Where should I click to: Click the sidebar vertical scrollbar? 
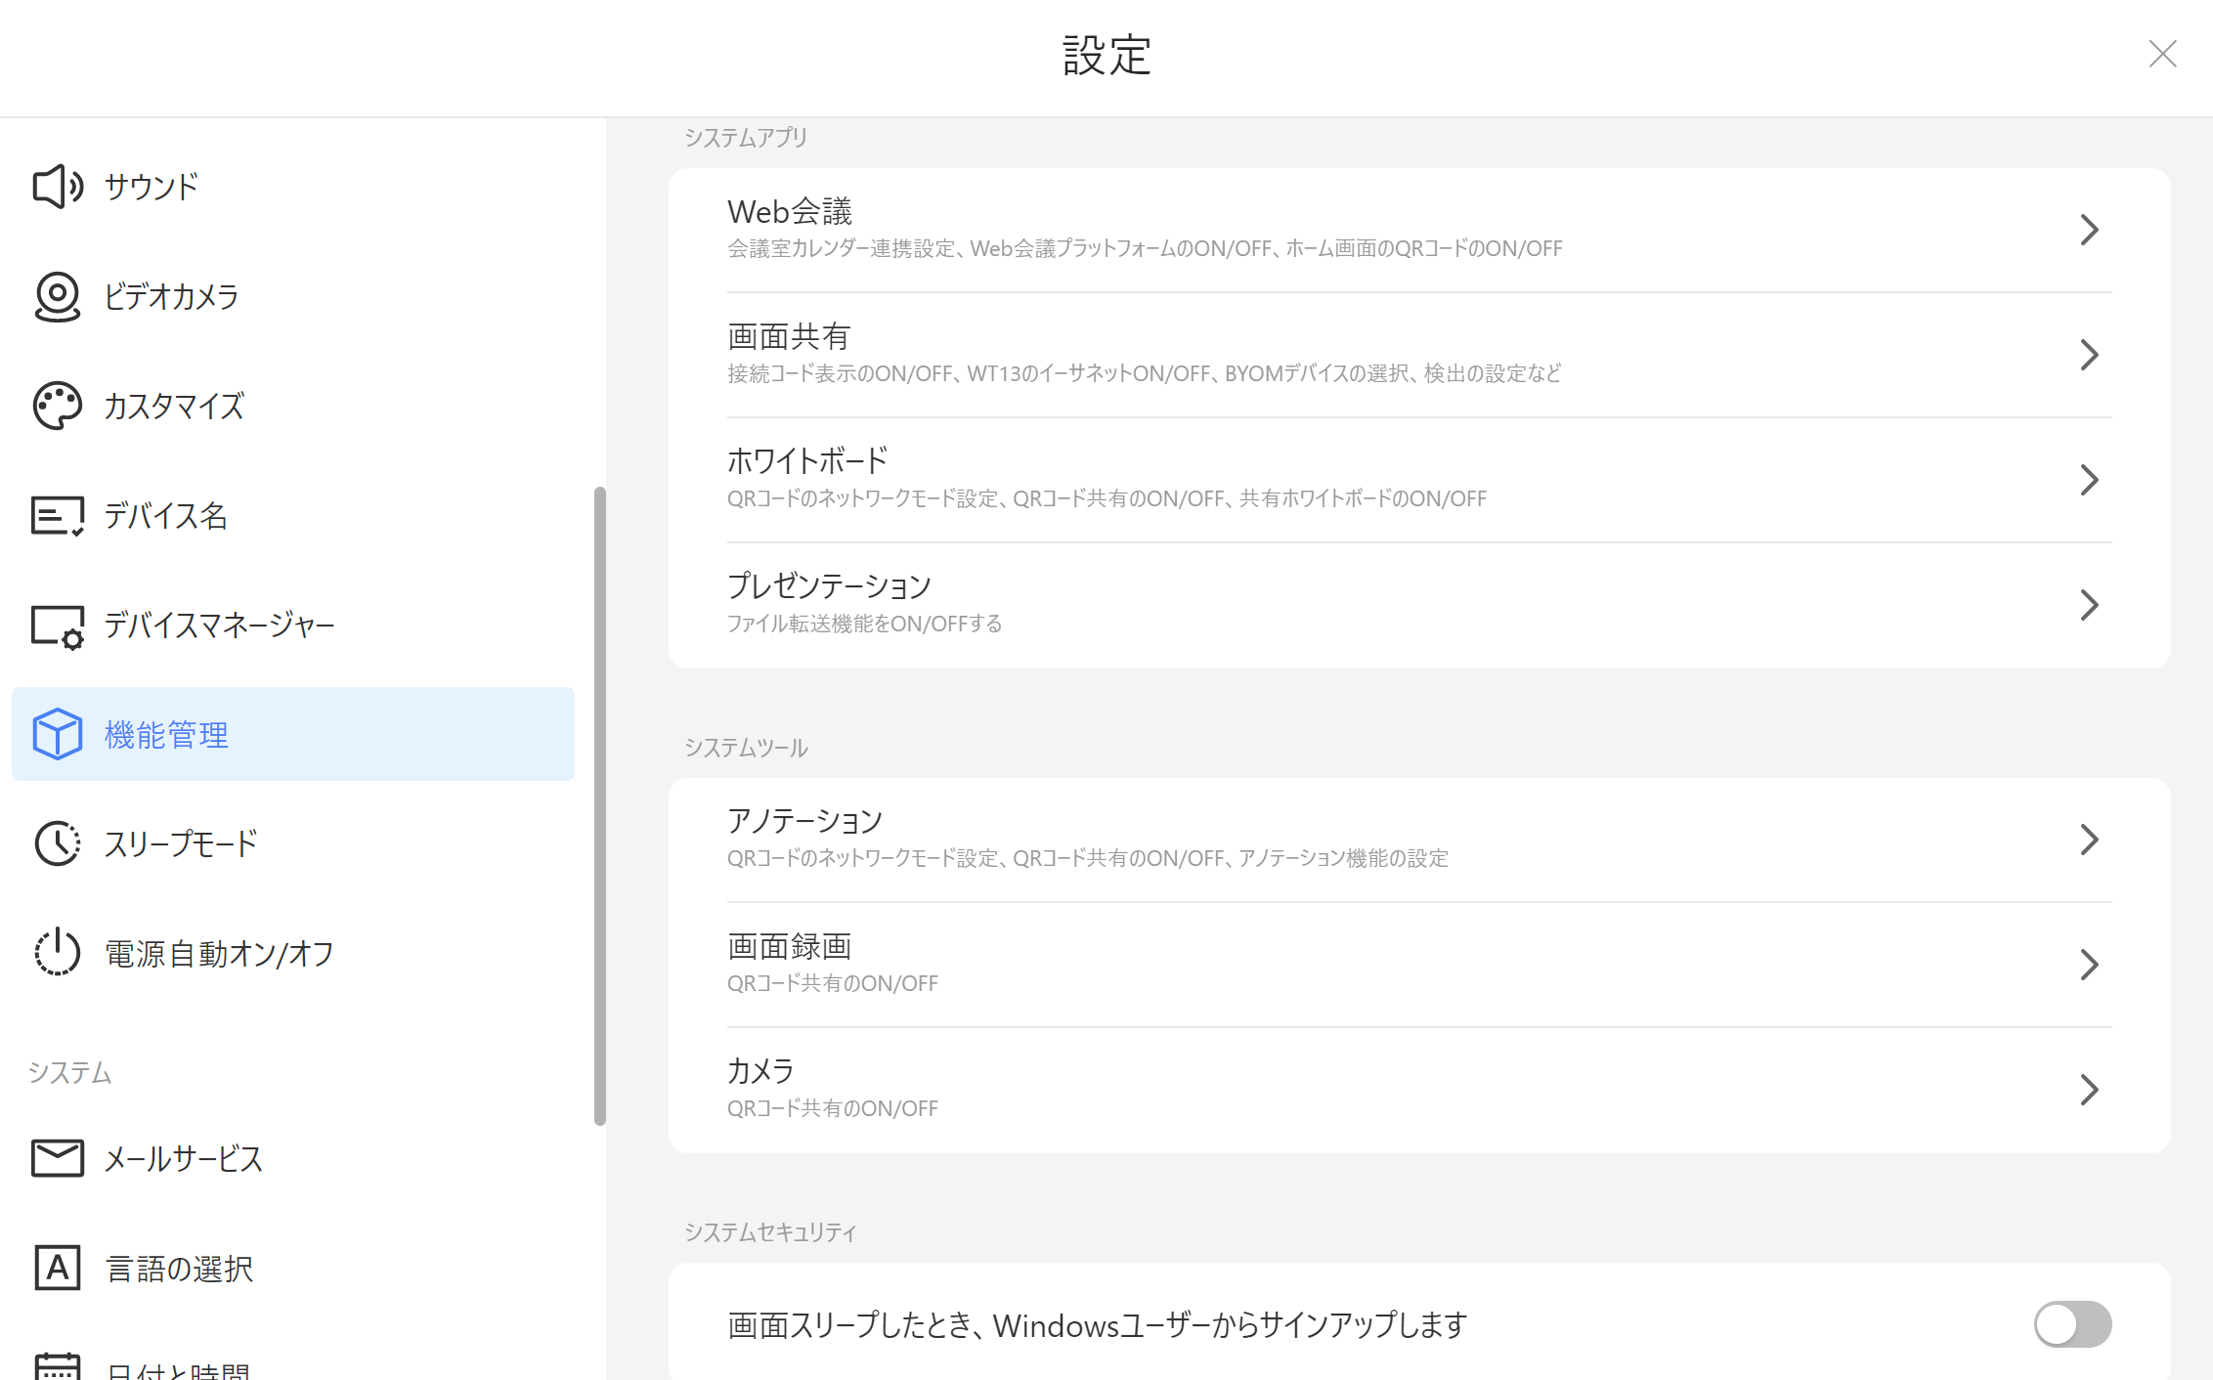pos(599,805)
